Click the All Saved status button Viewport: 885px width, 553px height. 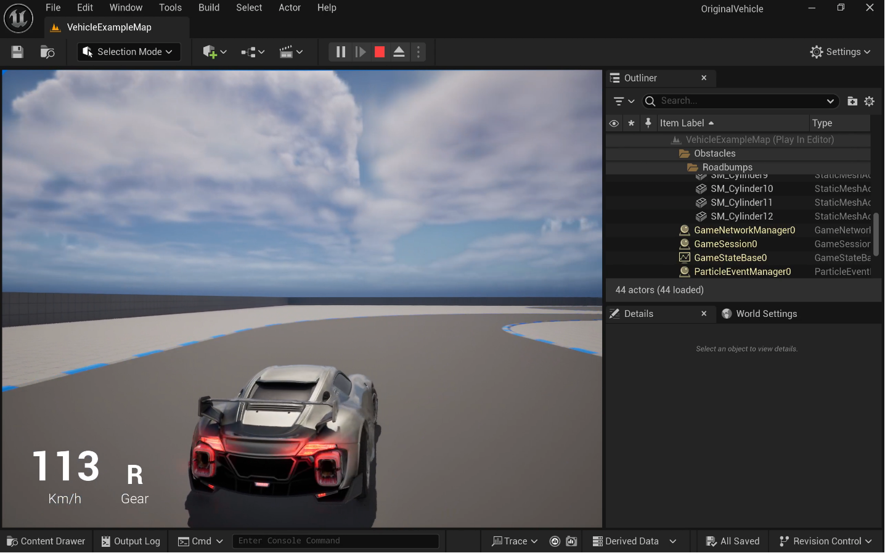733,541
